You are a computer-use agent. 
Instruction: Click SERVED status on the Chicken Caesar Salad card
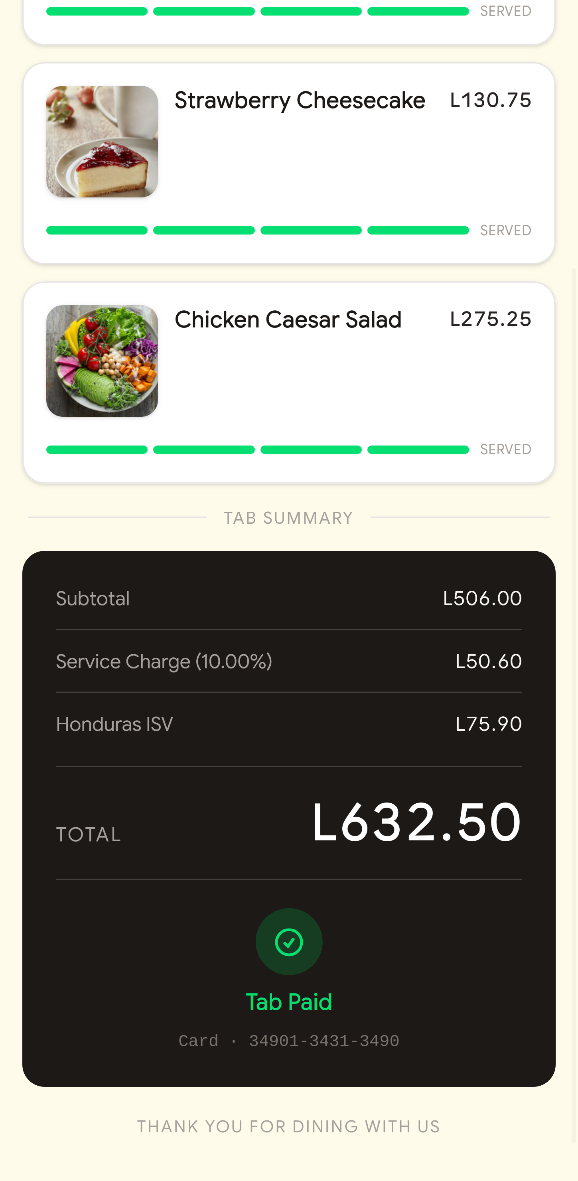click(505, 450)
